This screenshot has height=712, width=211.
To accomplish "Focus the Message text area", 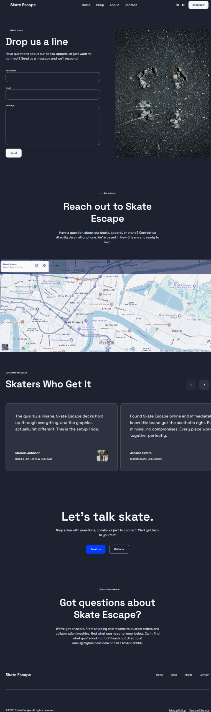I will tap(53, 126).
